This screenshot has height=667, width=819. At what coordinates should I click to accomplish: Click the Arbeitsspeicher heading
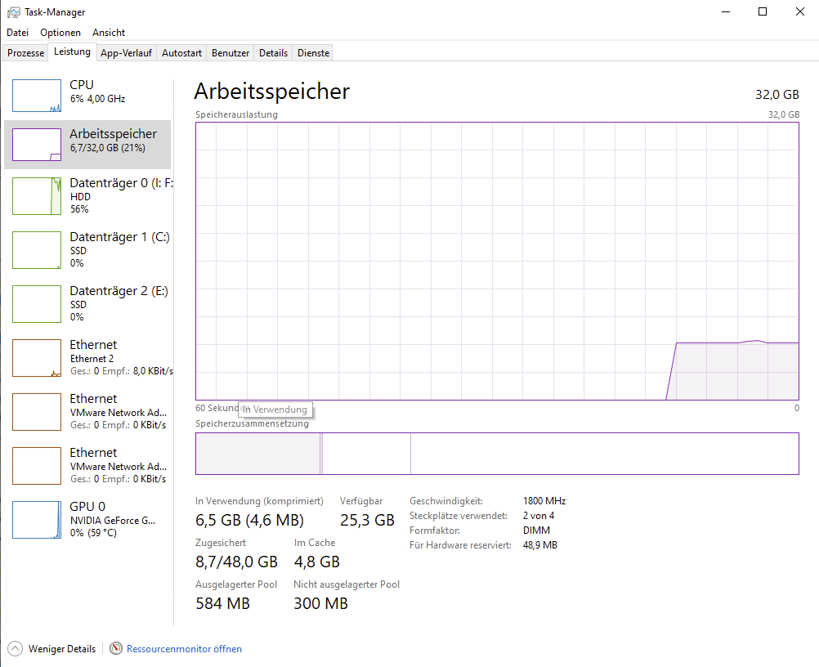(x=271, y=92)
